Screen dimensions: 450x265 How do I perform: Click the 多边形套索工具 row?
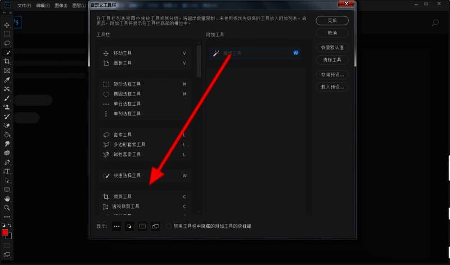[145, 145]
